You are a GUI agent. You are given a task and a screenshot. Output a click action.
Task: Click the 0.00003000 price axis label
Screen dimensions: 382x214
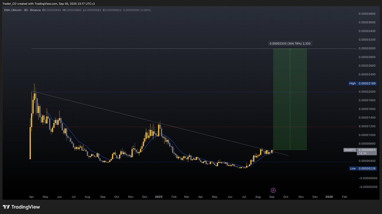367,48
